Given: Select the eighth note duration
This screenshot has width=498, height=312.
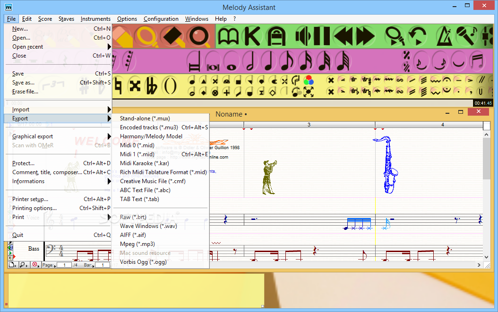Looking at the screenshot, I should pyautogui.click(x=287, y=61).
